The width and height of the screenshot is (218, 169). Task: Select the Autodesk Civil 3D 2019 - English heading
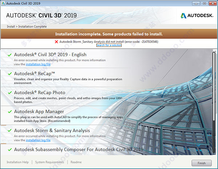[x=50, y=54]
